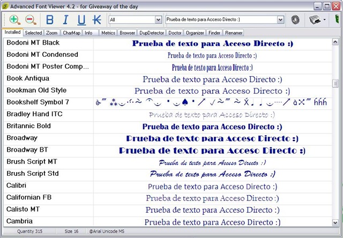Image resolution: width=343 pixels, height=238 pixels.
Task: Expand the All font filter dropdown
Action: click(x=159, y=20)
